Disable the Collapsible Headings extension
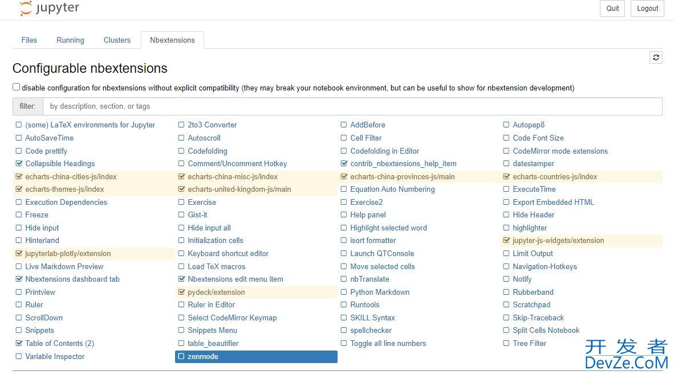 19,163
